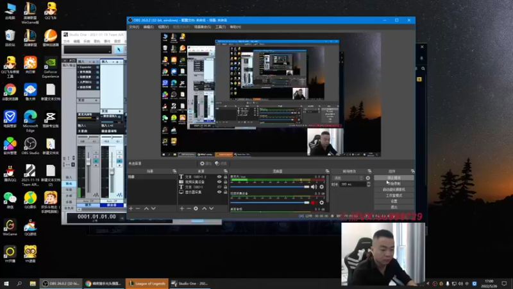Open OBS Studio desktop shortcut

[x=30, y=146]
